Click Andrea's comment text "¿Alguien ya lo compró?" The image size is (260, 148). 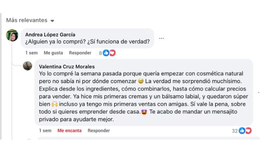point(88,41)
